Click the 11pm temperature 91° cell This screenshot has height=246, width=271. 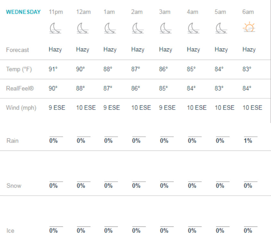click(53, 69)
